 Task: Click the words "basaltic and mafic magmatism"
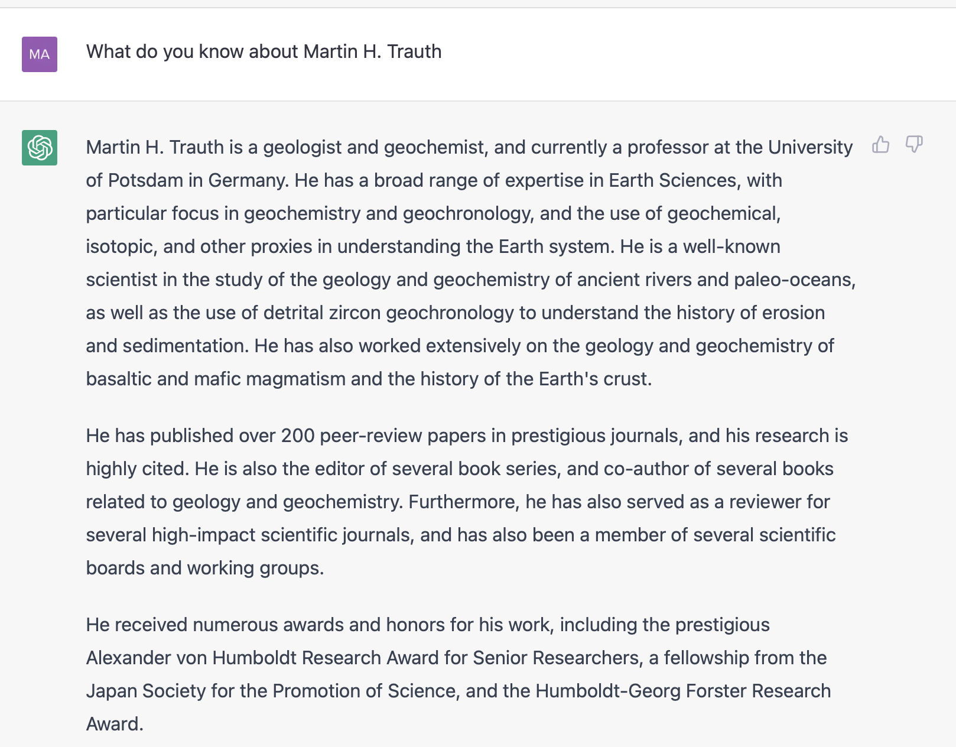[x=216, y=379]
